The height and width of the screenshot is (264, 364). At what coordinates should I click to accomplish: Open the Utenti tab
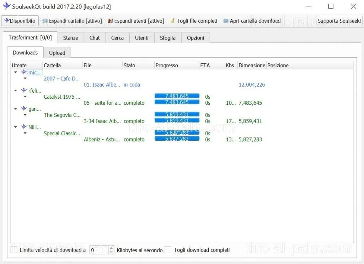click(141, 38)
